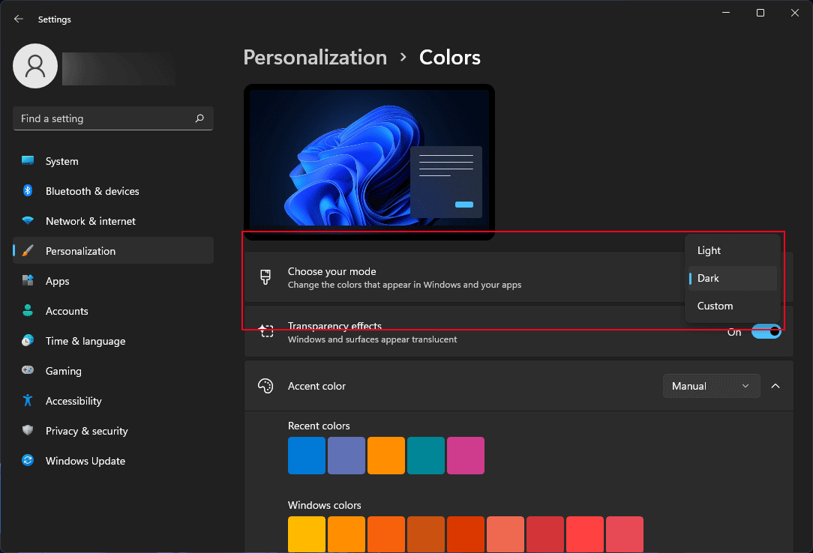Toggle off Transparency effects
The image size is (813, 553).
click(765, 330)
